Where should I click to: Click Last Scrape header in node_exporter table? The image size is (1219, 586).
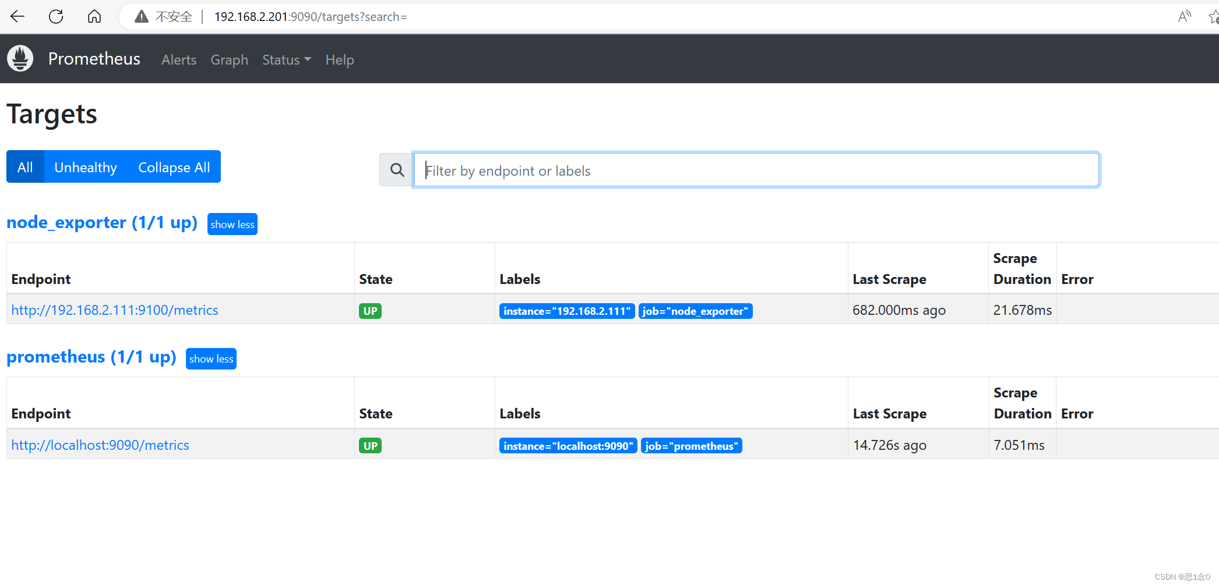point(889,279)
